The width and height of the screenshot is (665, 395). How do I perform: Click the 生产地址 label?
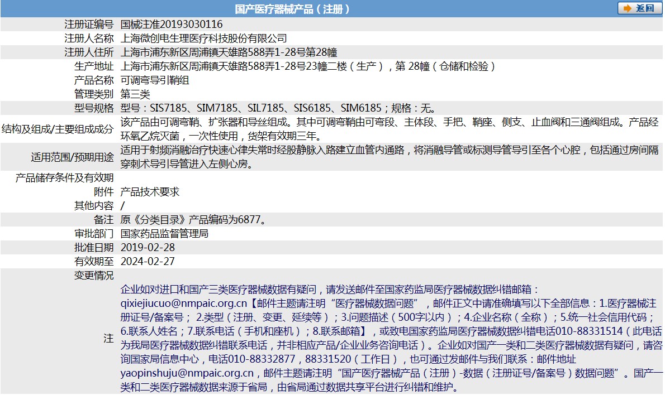pos(94,66)
